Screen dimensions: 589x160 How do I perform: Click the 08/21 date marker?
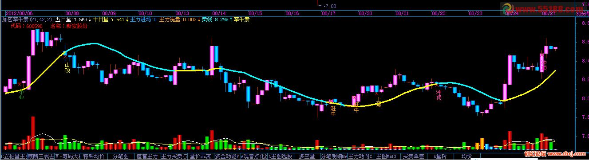pyautogui.click(x=402, y=14)
